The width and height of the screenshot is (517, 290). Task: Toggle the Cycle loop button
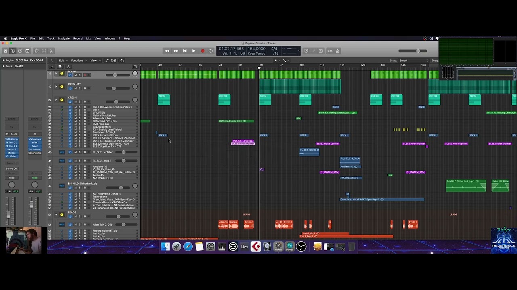[211, 51]
